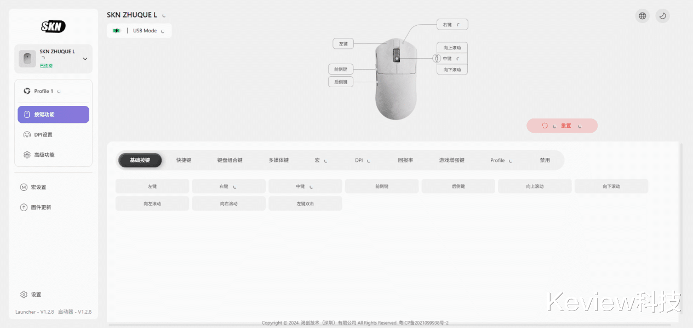Open Profile 1 in the sidebar

tap(53, 91)
